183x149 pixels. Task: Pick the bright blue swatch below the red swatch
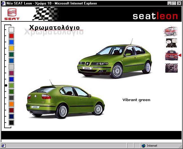tap(11, 42)
